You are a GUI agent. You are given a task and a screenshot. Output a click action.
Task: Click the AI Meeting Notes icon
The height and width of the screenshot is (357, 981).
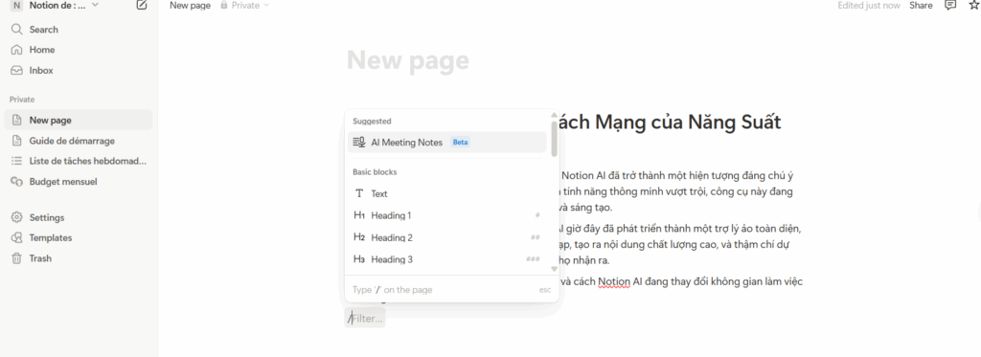[x=359, y=142]
